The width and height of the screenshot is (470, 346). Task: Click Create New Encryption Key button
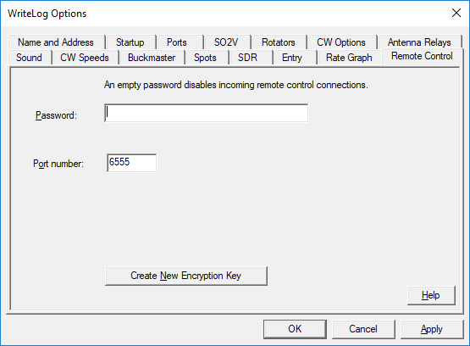pos(186,276)
